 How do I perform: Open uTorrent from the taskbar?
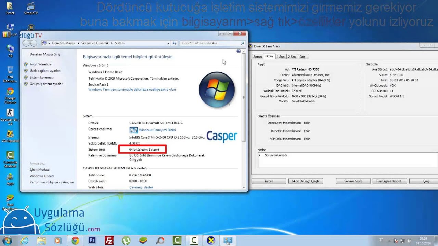point(126,241)
